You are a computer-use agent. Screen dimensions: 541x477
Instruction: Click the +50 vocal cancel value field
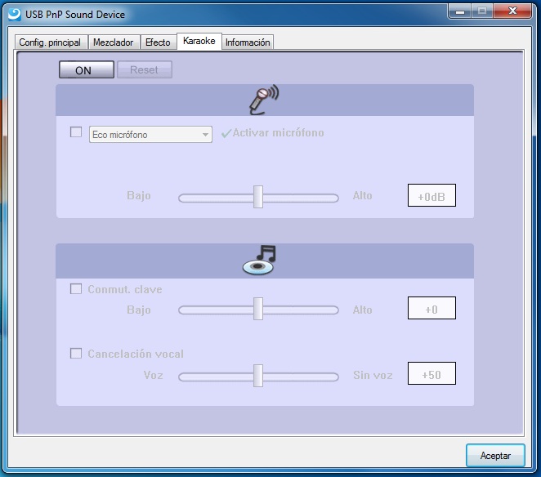(431, 373)
